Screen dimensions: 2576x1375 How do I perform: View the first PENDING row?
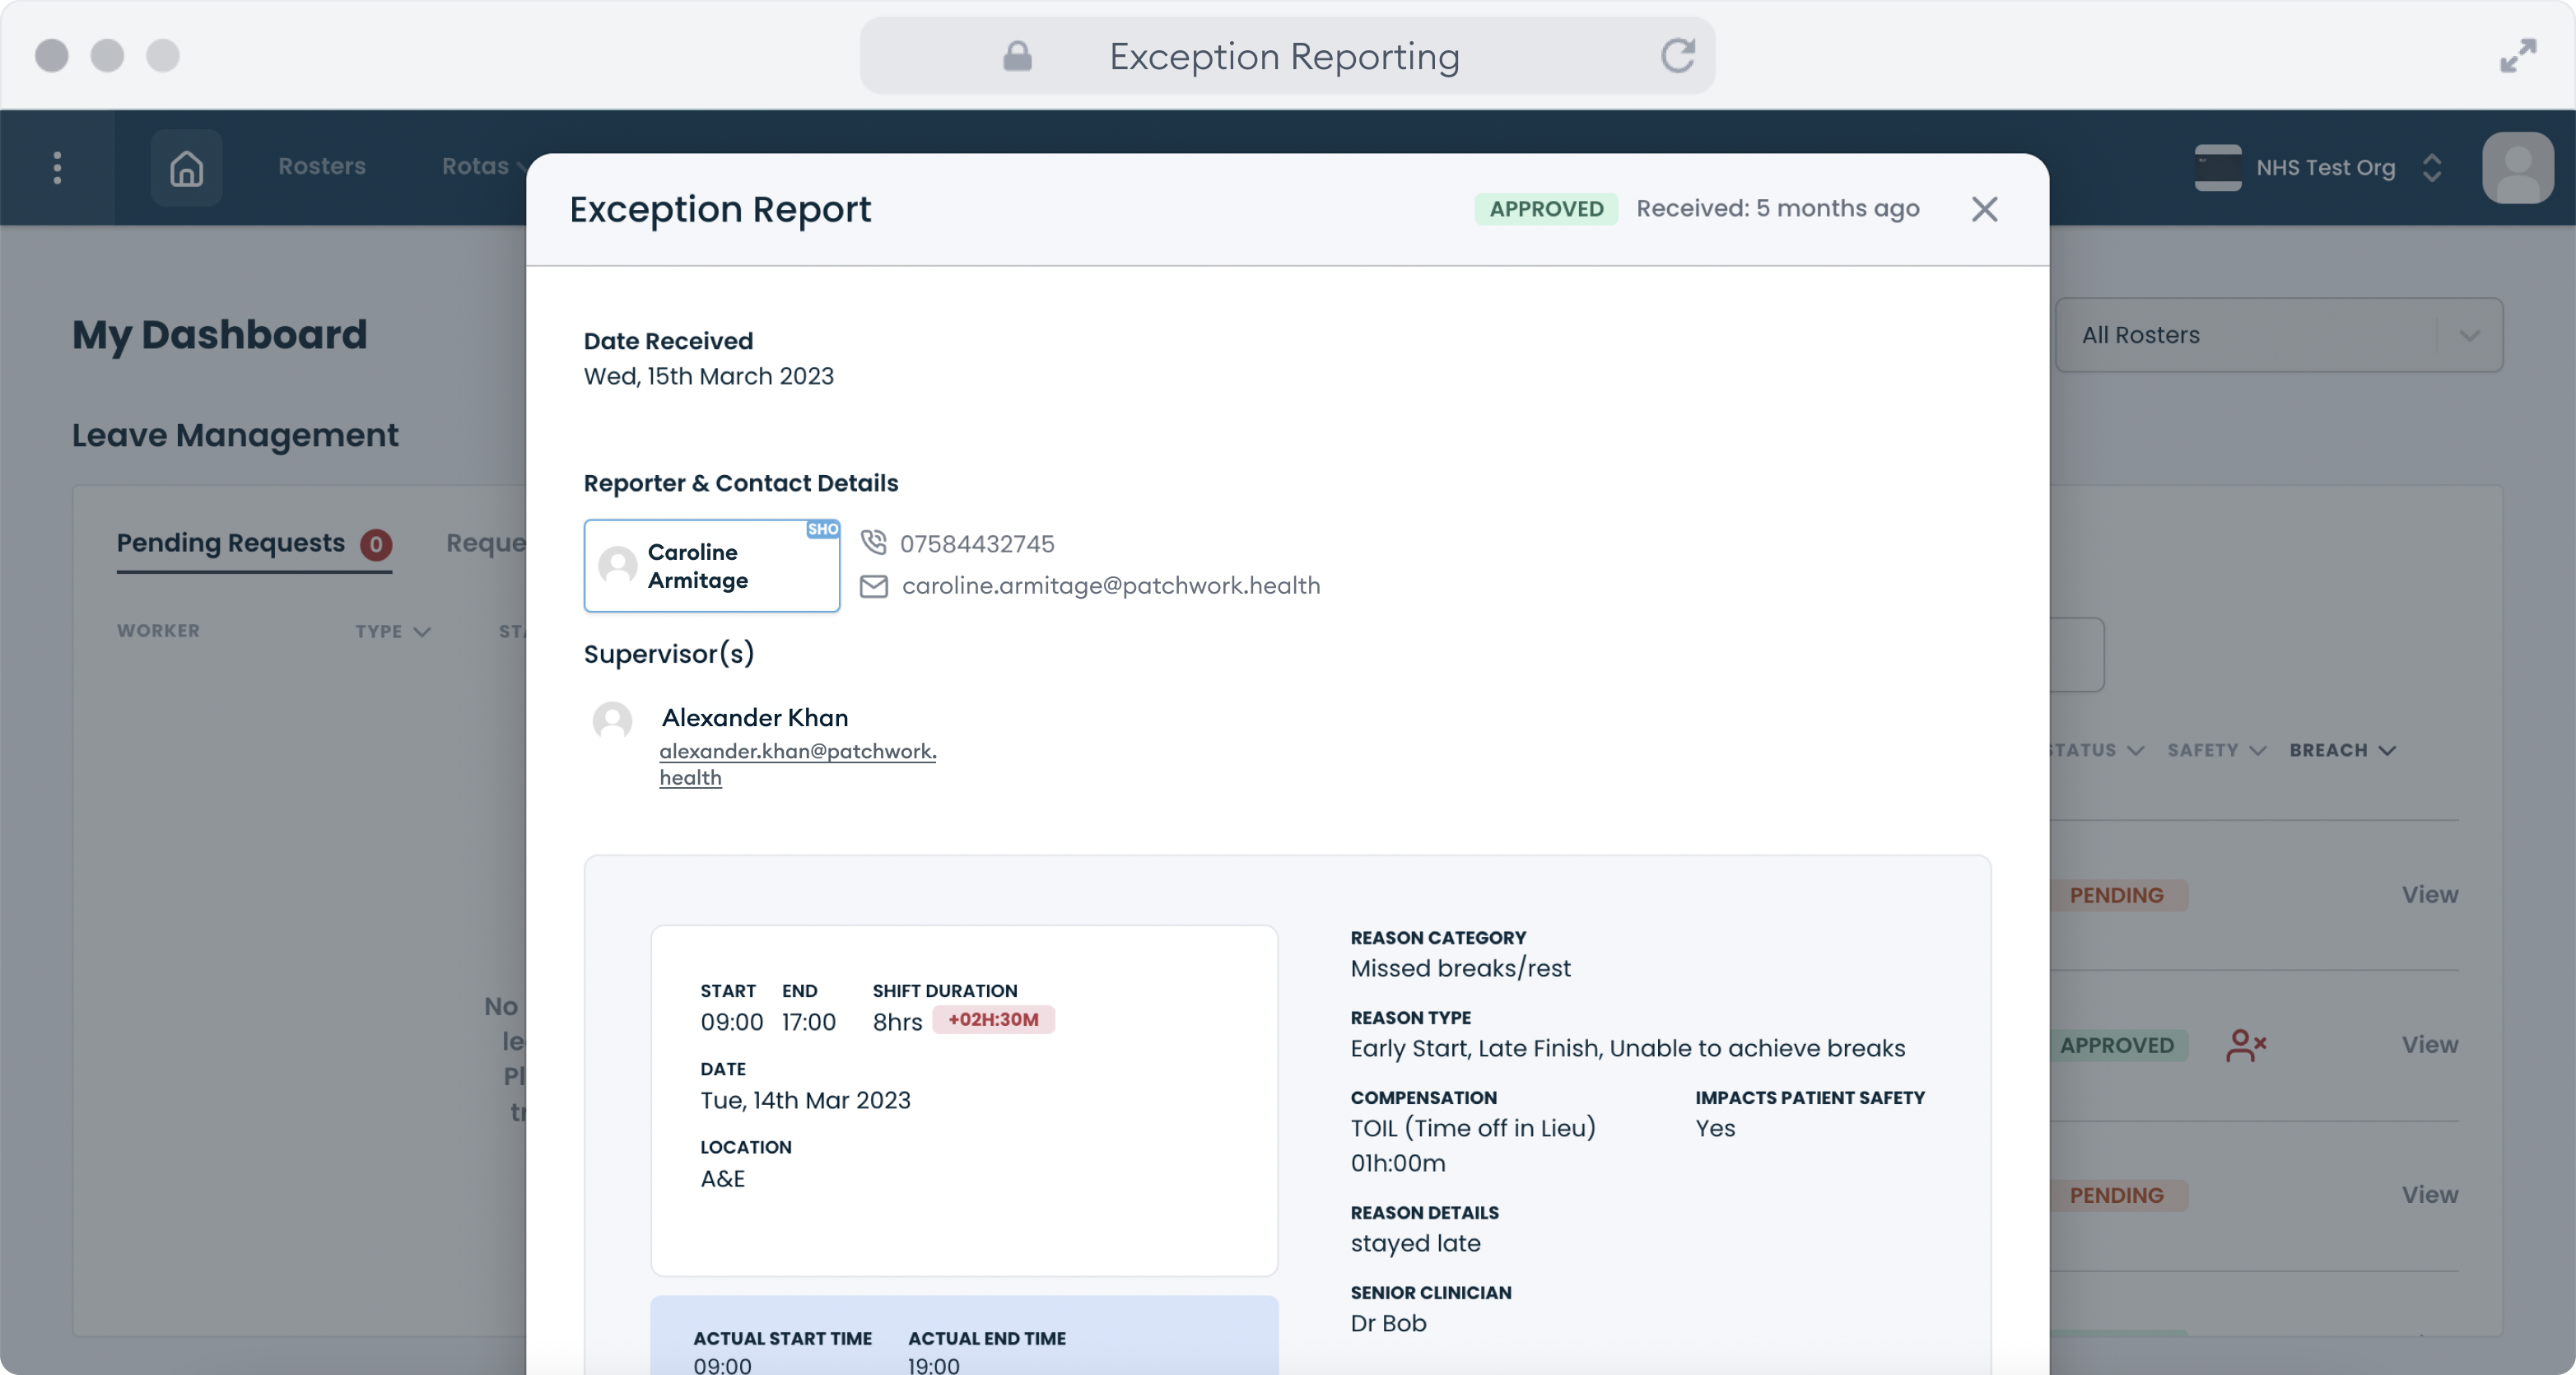coord(2429,895)
